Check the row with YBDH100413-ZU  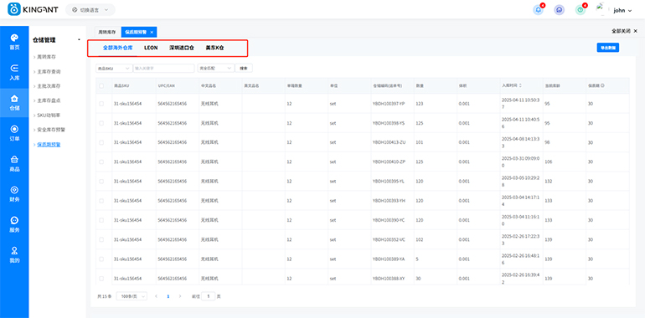tap(101, 142)
